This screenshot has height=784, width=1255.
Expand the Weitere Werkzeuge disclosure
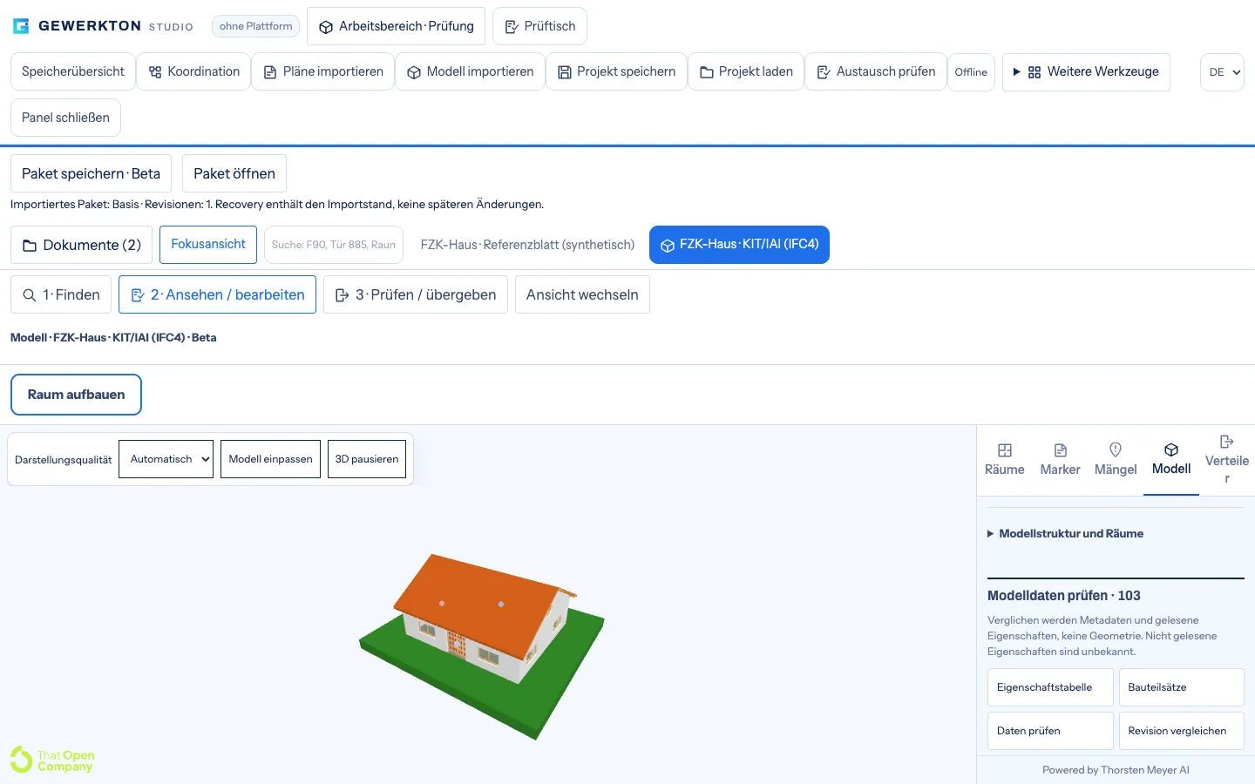coord(1086,71)
